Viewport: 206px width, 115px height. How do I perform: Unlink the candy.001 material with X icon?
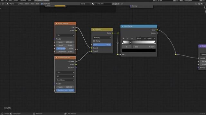coord(118,4)
